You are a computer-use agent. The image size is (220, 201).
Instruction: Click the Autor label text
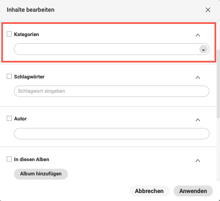coord(20,119)
